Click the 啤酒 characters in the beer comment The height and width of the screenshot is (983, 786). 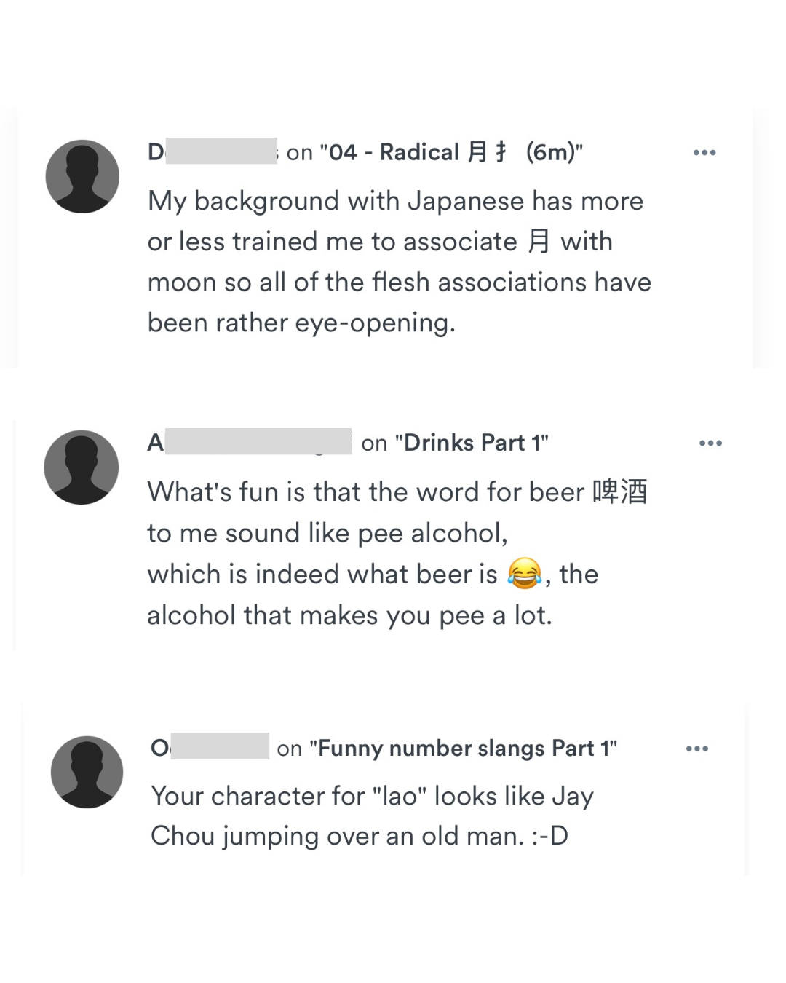[x=619, y=492]
